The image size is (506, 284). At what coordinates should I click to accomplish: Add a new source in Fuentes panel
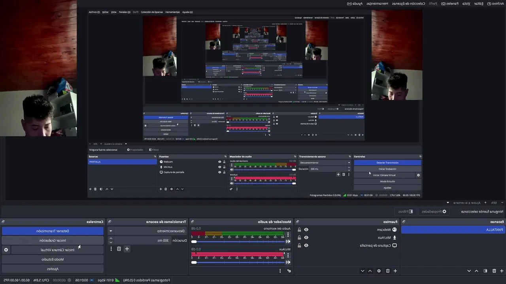coord(395,271)
